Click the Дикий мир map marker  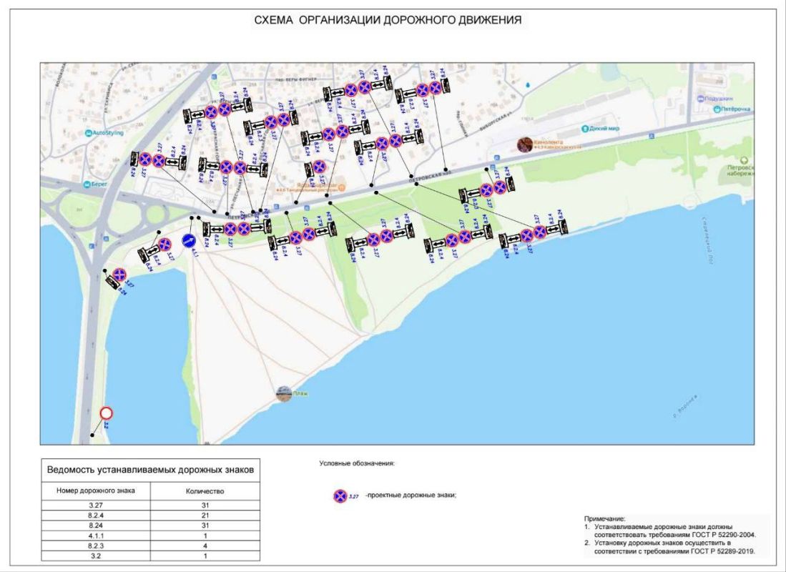[x=584, y=129]
